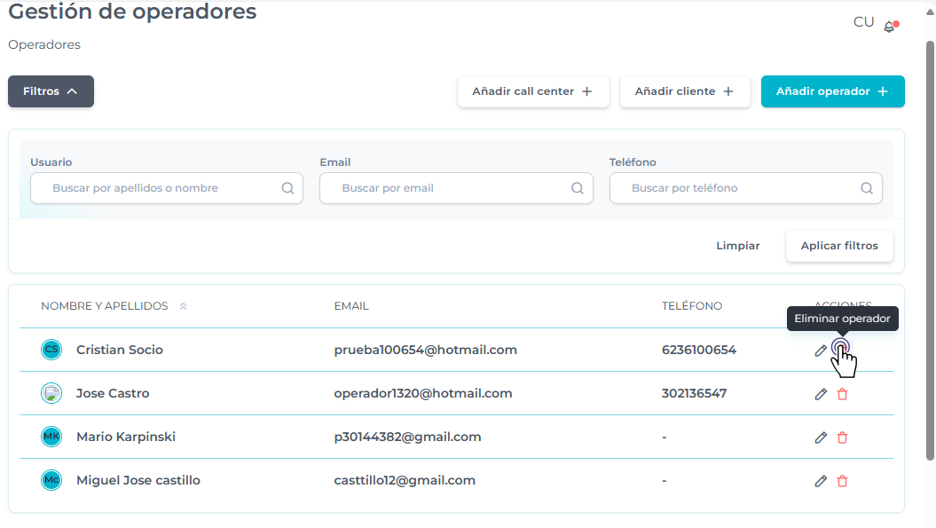Select the Añadir cliente button
Screen dimensions: 936x528
pyautogui.click(x=684, y=91)
